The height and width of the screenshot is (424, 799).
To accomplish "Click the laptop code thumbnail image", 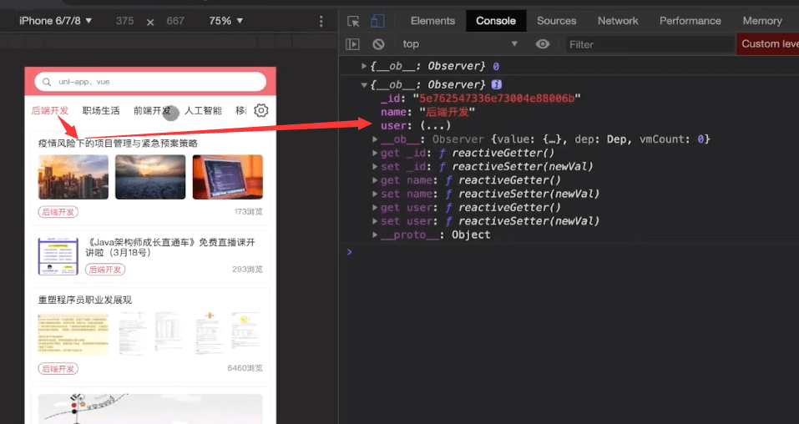I will (x=228, y=177).
